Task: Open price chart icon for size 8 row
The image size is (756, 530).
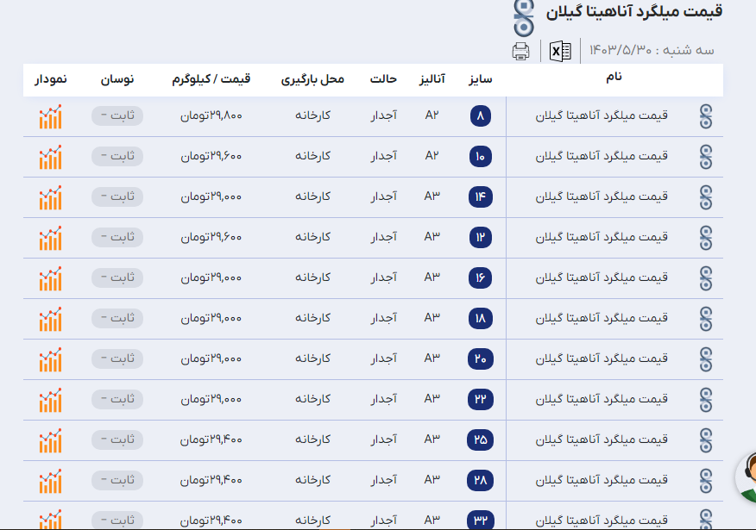Action: pos(50,116)
